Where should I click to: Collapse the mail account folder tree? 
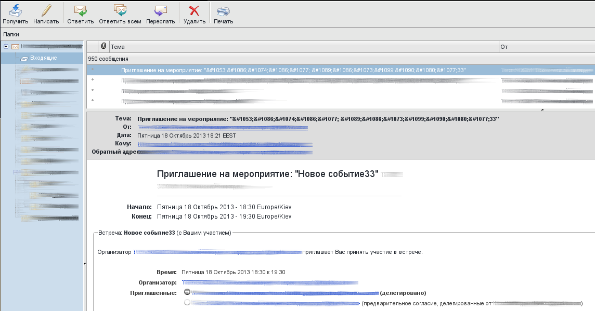point(6,47)
